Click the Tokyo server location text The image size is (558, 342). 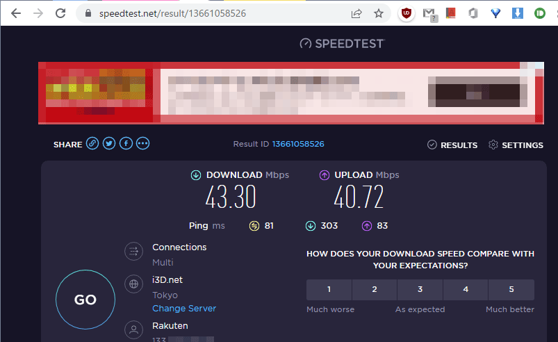[165, 295]
